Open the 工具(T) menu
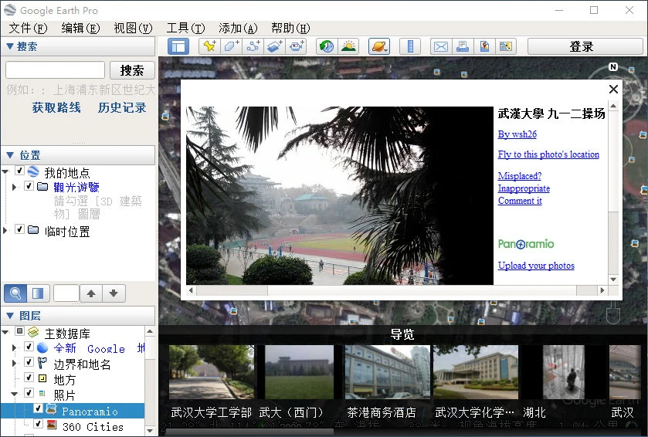This screenshot has width=648, height=437. pyautogui.click(x=185, y=28)
